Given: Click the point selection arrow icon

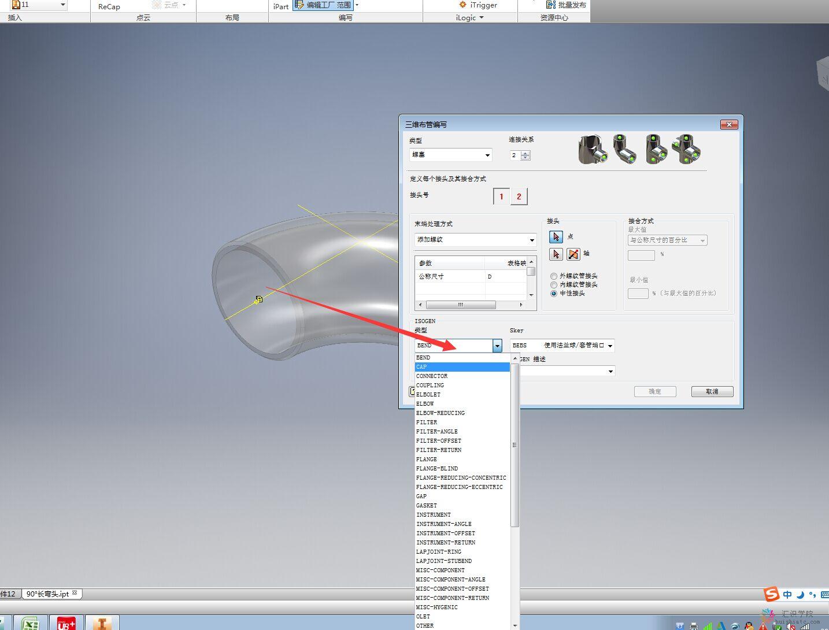Looking at the screenshot, I should [x=556, y=237].
